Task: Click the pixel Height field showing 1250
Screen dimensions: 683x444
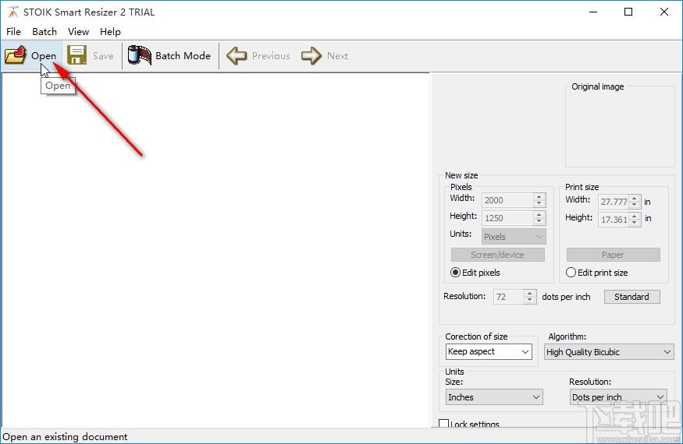Action: point(507,218)
